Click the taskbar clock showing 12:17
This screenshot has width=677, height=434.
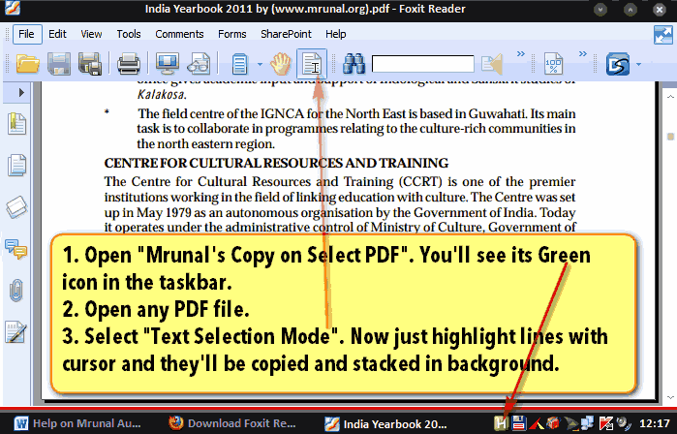(x=655, y=423)
